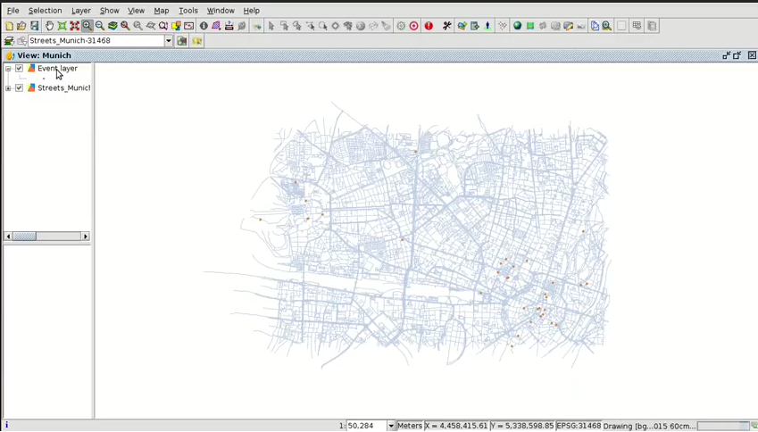Image resolution: width=758 pixels, height=432 pixels.
Task: Open the preferences wrench-and-screwdriver icon
Action: [x=446, y=26]
